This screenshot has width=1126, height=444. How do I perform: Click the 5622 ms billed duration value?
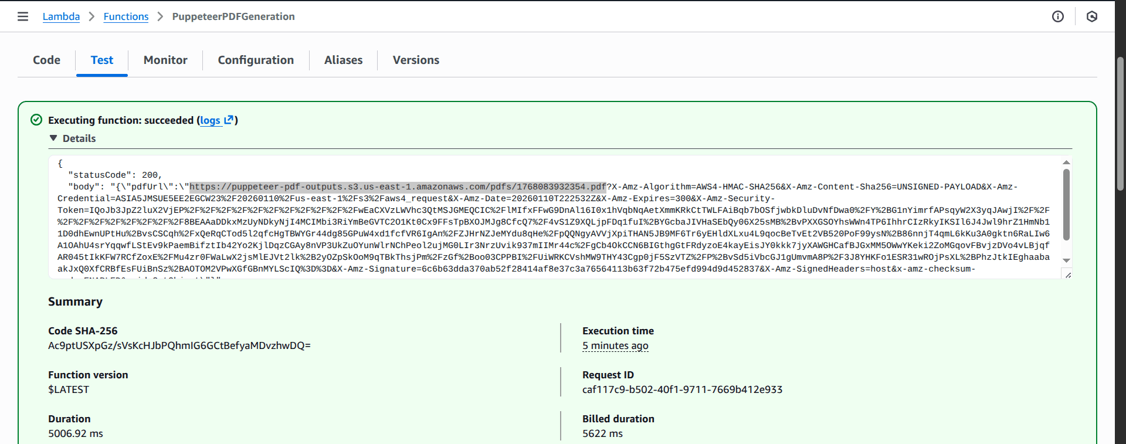602,433
